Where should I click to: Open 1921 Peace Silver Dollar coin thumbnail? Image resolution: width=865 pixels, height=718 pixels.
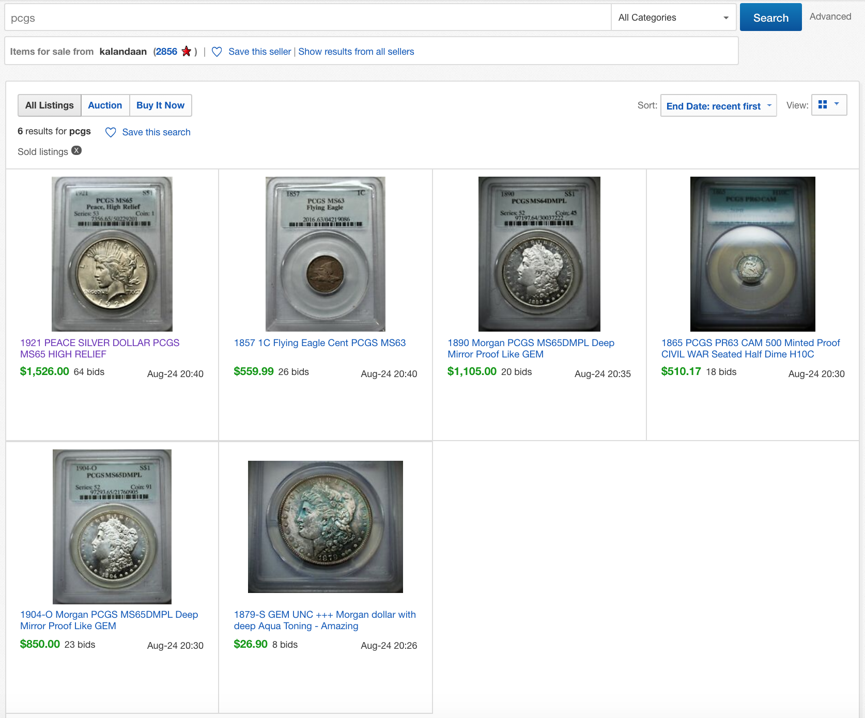point(112,254)
